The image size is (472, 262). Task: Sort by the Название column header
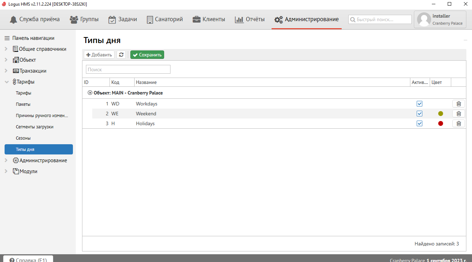tap(272, 82)
